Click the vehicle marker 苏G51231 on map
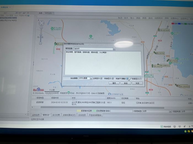 (x=173, y=61)
